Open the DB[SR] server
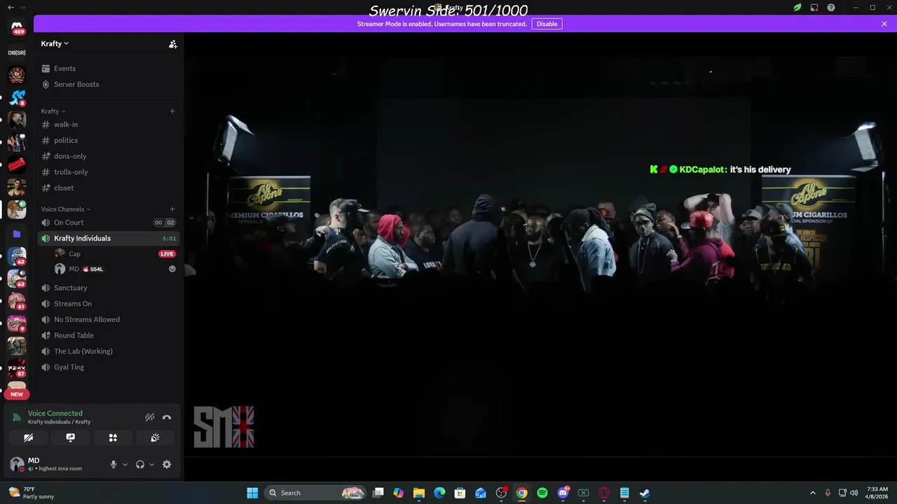 (17, 52)
